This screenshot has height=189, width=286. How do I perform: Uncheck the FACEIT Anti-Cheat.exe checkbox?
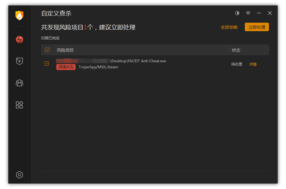click(47, 63)
